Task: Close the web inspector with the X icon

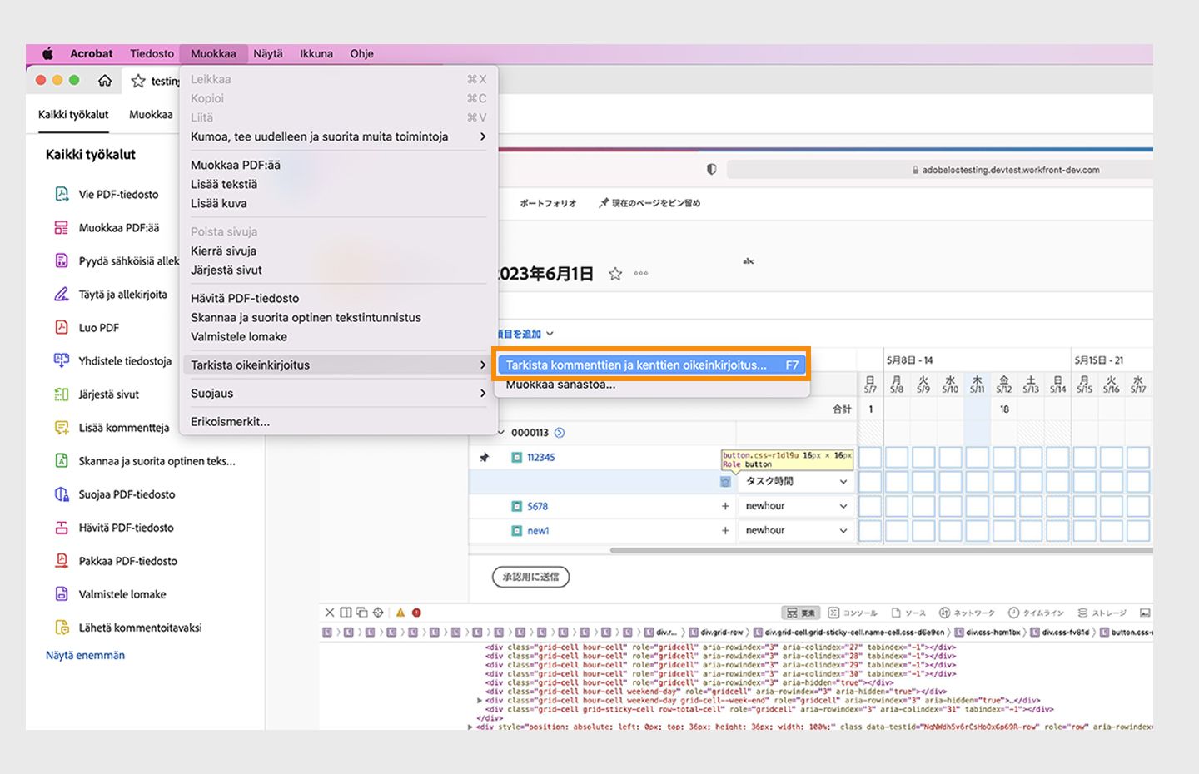Action: [330, 613]
